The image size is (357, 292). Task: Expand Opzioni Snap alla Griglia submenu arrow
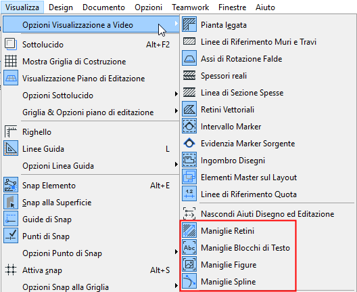coord(176,285)
